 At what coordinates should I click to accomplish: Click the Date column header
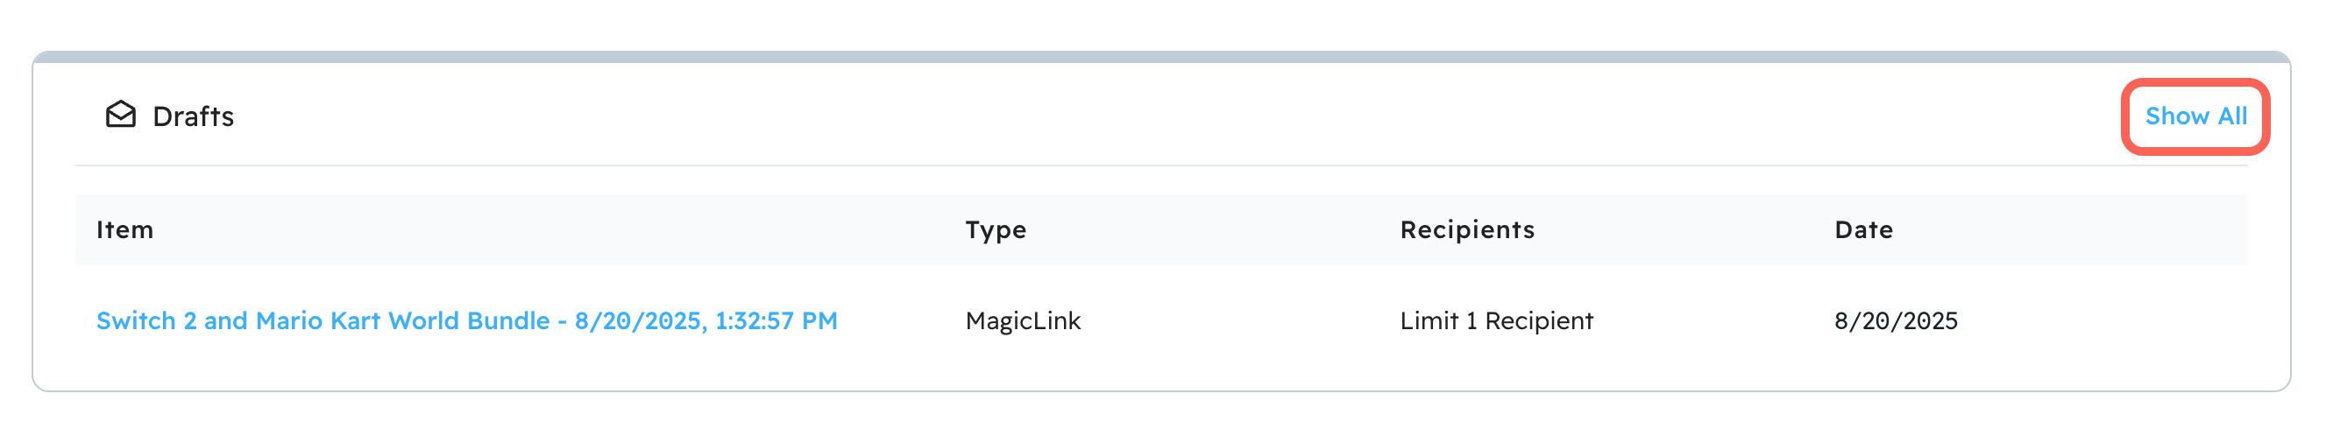coord(1863,229)
